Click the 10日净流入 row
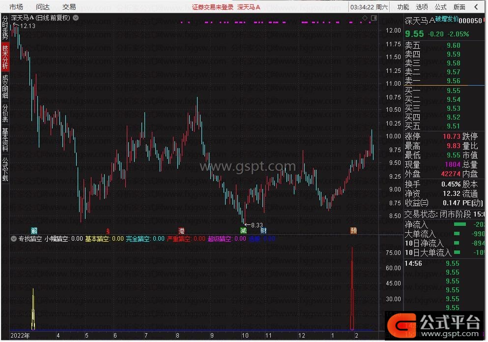This screenshot has width=488, height=342. pyautogui.click(x=444, y=243)
